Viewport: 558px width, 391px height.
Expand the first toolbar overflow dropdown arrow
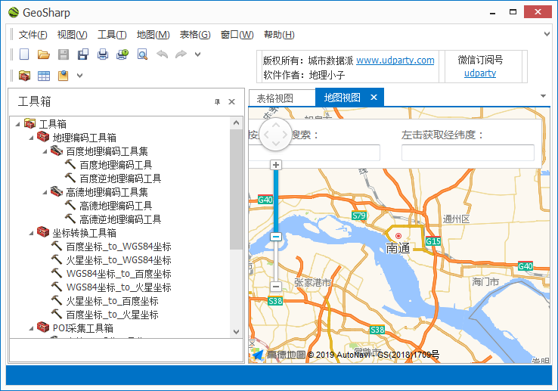click(x=198, y=54)
